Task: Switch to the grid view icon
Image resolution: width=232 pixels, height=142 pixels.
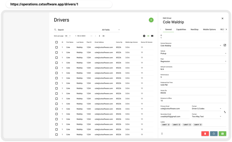Action: point(152,36)
